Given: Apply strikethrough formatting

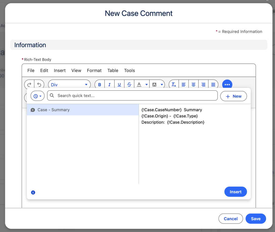Looking at the screenshot, I should (129, 84).
